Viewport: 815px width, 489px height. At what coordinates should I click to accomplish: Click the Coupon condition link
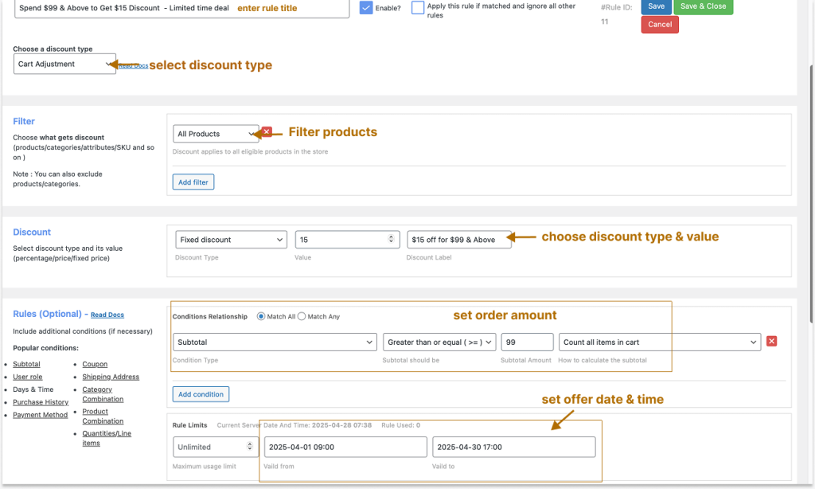point(95,364)
